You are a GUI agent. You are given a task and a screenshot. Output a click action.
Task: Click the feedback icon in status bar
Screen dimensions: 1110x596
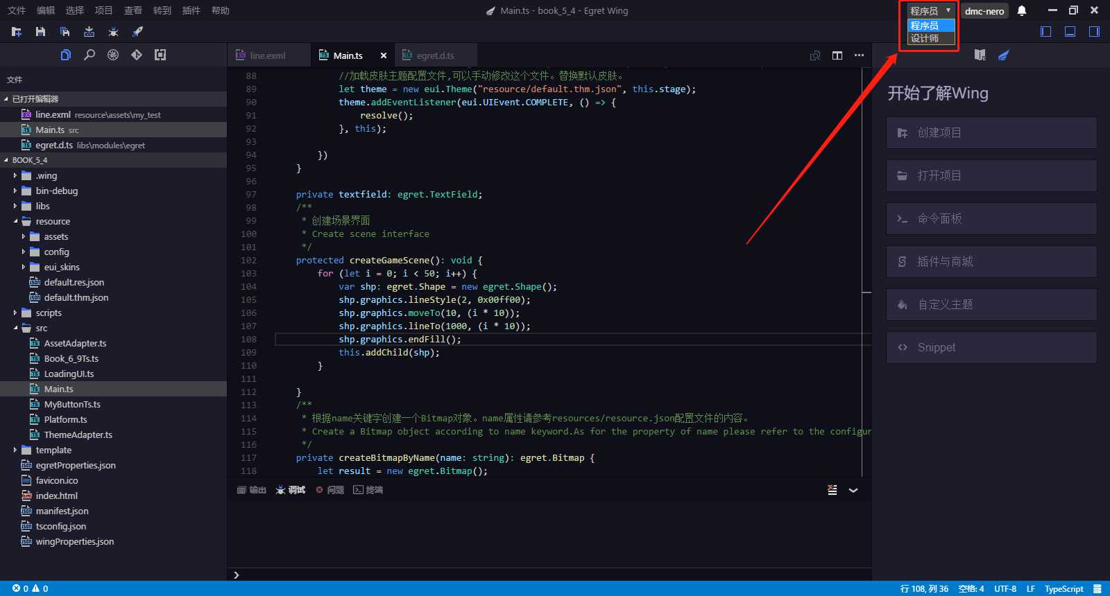point(1097,588)
